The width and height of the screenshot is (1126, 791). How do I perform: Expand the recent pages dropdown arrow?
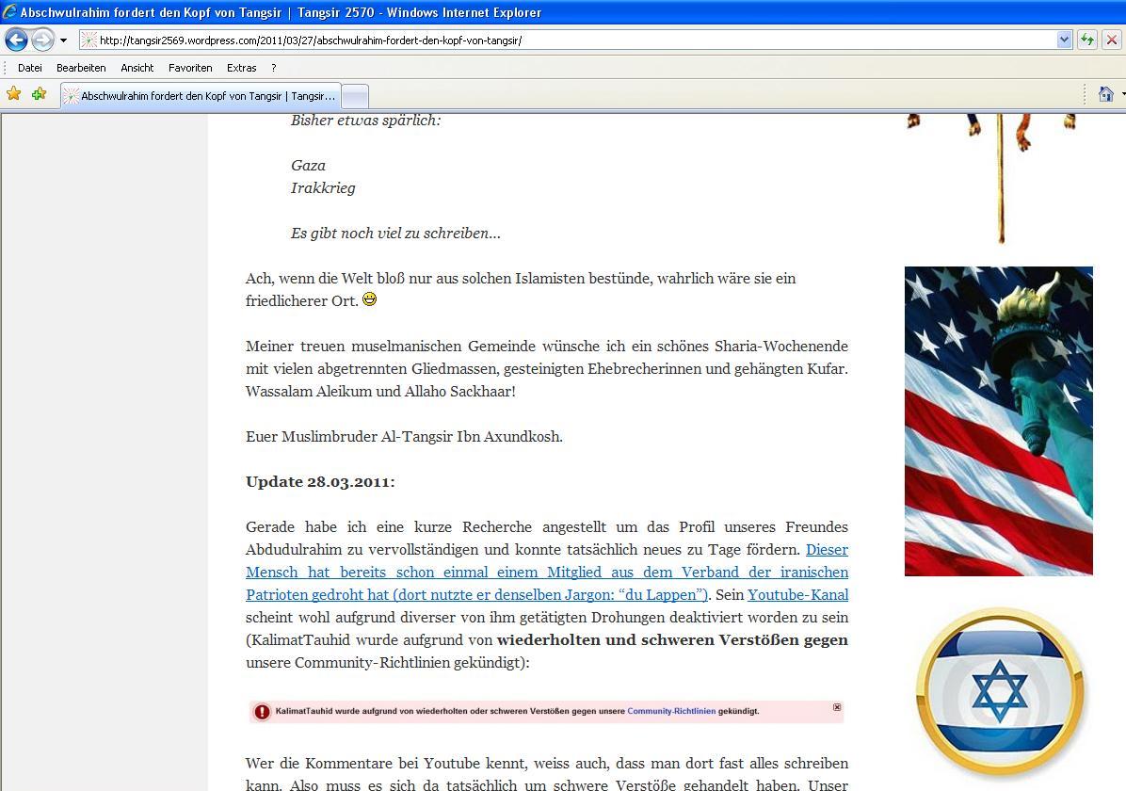64,40
